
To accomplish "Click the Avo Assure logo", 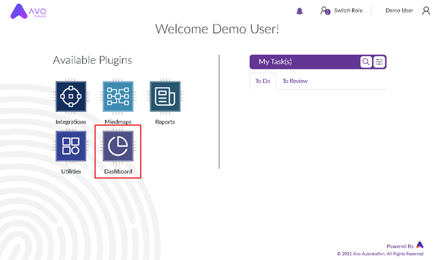I will (29, 11).
